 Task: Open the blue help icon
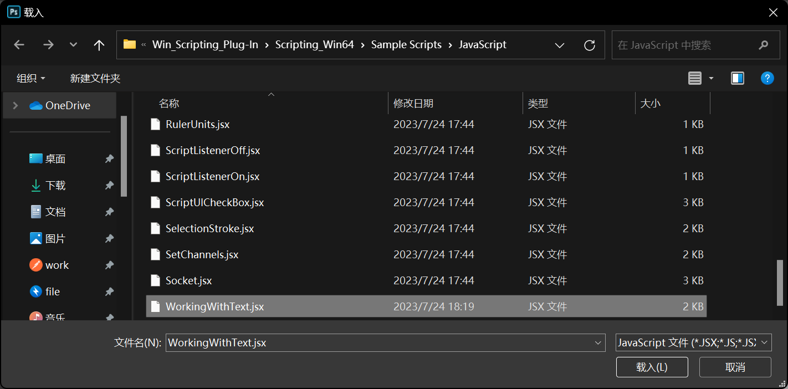(x=767, y=78)
